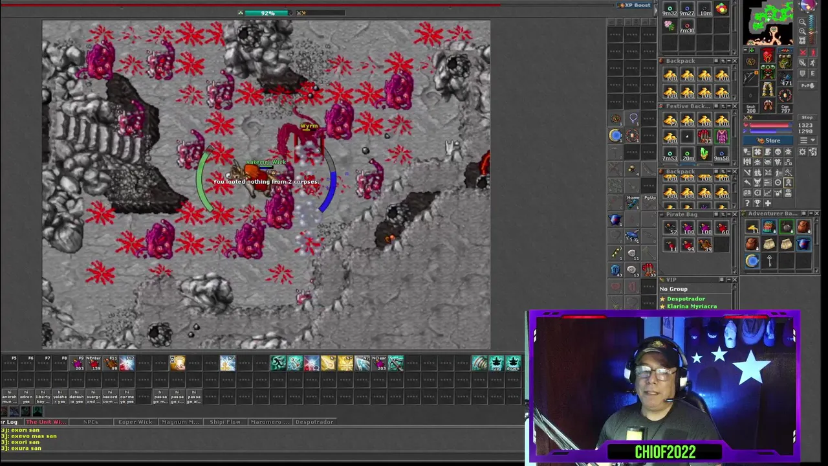Zoom in the minimap
The width and height of the screenshot is (828, 466).
802,31
